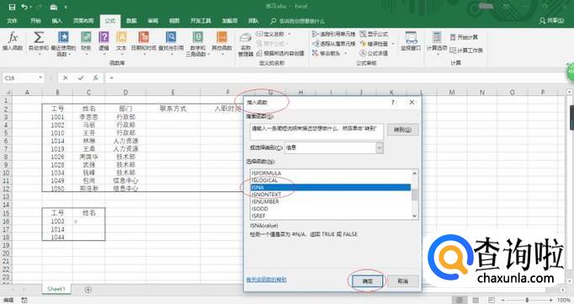The width and height of the screenshot is (574, 304).
Task: Switch to the Developer tab
Action: (x=200, y=21)
